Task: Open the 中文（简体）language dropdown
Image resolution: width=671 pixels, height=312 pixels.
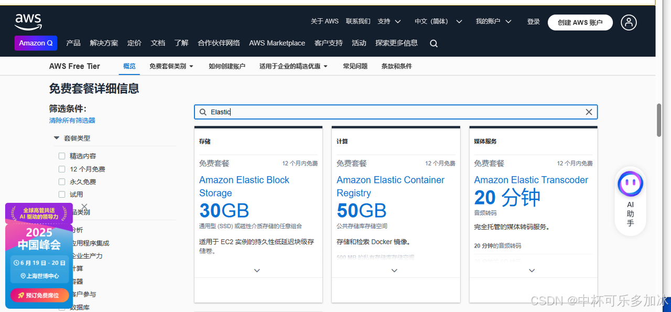Action: [438, 21]
